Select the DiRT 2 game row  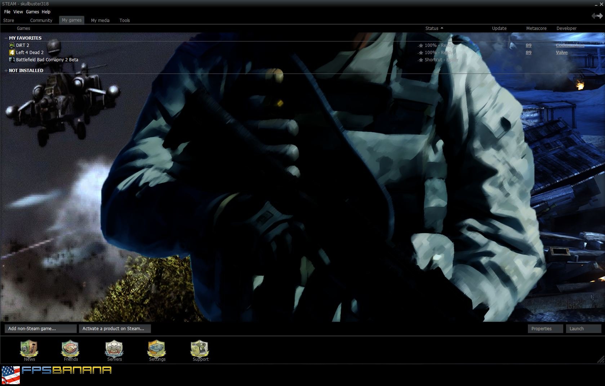click(x=303, y=45)
